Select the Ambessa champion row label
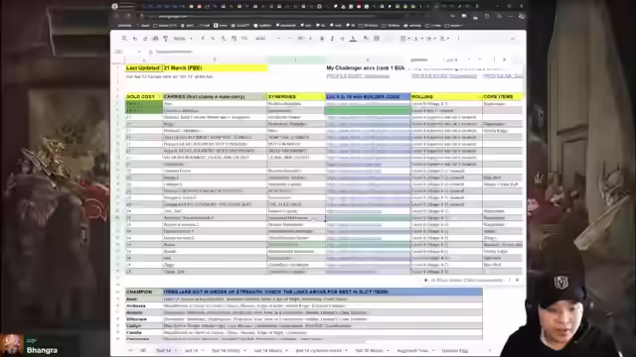 (x=144, y=305)
